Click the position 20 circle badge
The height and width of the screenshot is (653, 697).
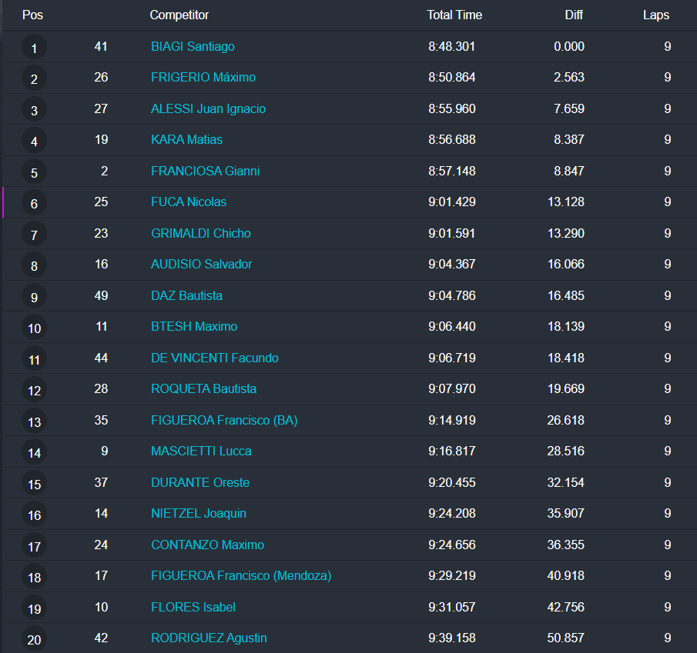34,639
